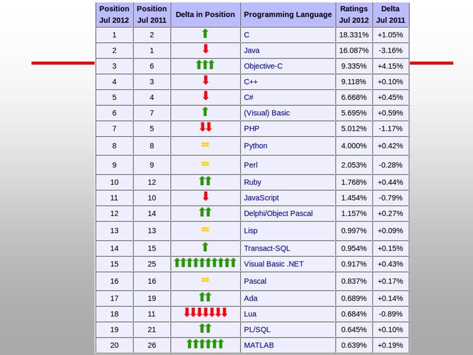The width and height of the screenshot is (473, 355).
Task: Open the Ada language link
Action: click(251, 299)
